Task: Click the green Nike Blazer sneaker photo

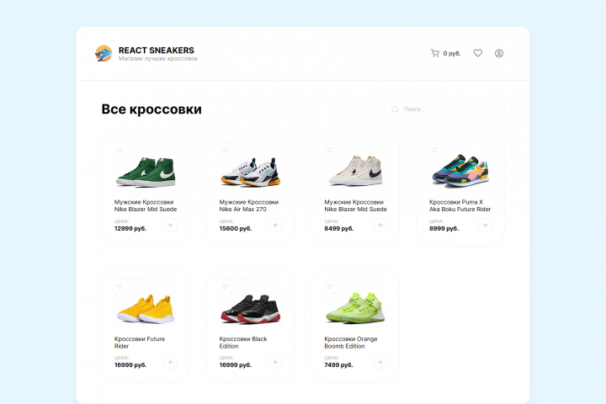Action: coord(146,172)
